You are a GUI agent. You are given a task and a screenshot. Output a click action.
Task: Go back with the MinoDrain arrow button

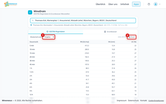[x=30, y=12]
